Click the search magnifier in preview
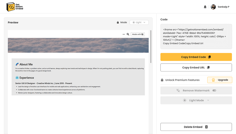The height and width of the screenshot is (134, 236). [x=128, y=34]
